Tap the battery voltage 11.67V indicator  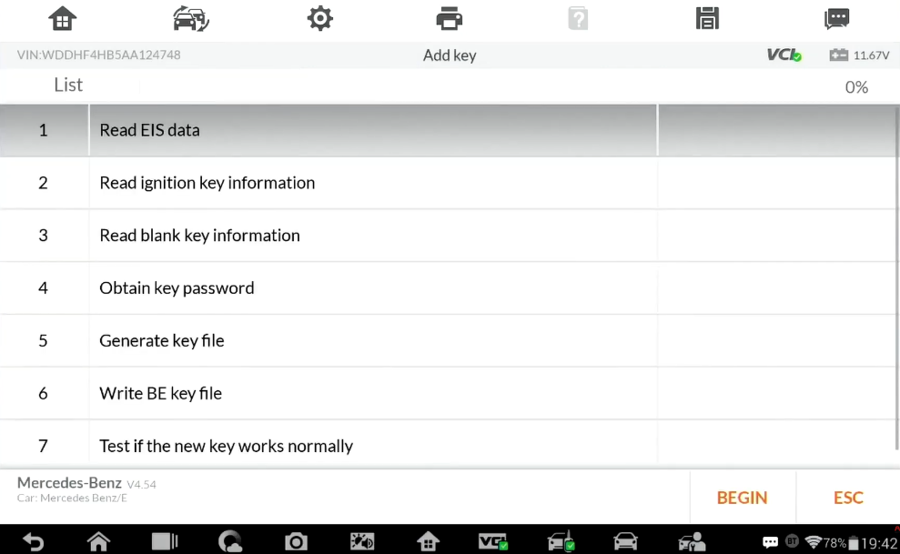859,55
